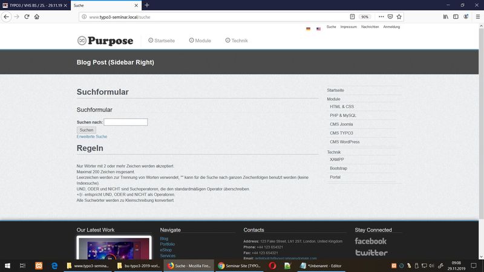Click the Purpose logo
484x272 pixels.
click(105, 40)
